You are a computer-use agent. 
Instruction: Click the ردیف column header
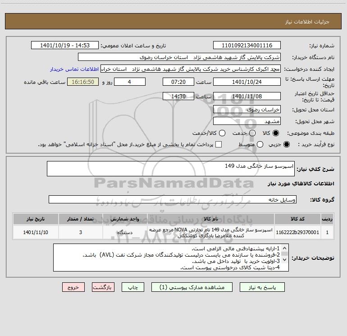(x=327, y=219)
